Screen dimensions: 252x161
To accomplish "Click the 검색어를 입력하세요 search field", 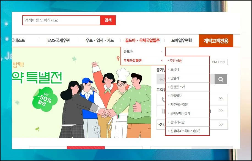I will point(61,20).
